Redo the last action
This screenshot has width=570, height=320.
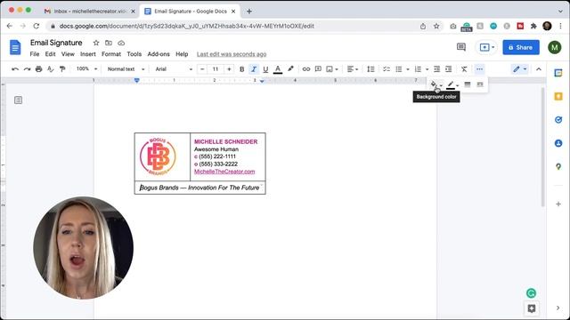point(27,69)
